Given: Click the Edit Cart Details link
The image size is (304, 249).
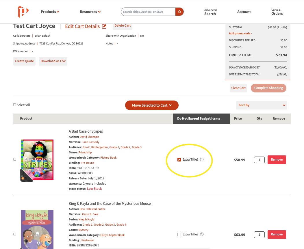Looking at the screenshot, I should pyautogui.click(x=82, y=26).
